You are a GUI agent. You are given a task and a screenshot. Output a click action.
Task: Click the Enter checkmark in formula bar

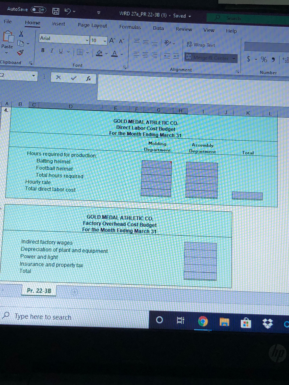(73, 78)
